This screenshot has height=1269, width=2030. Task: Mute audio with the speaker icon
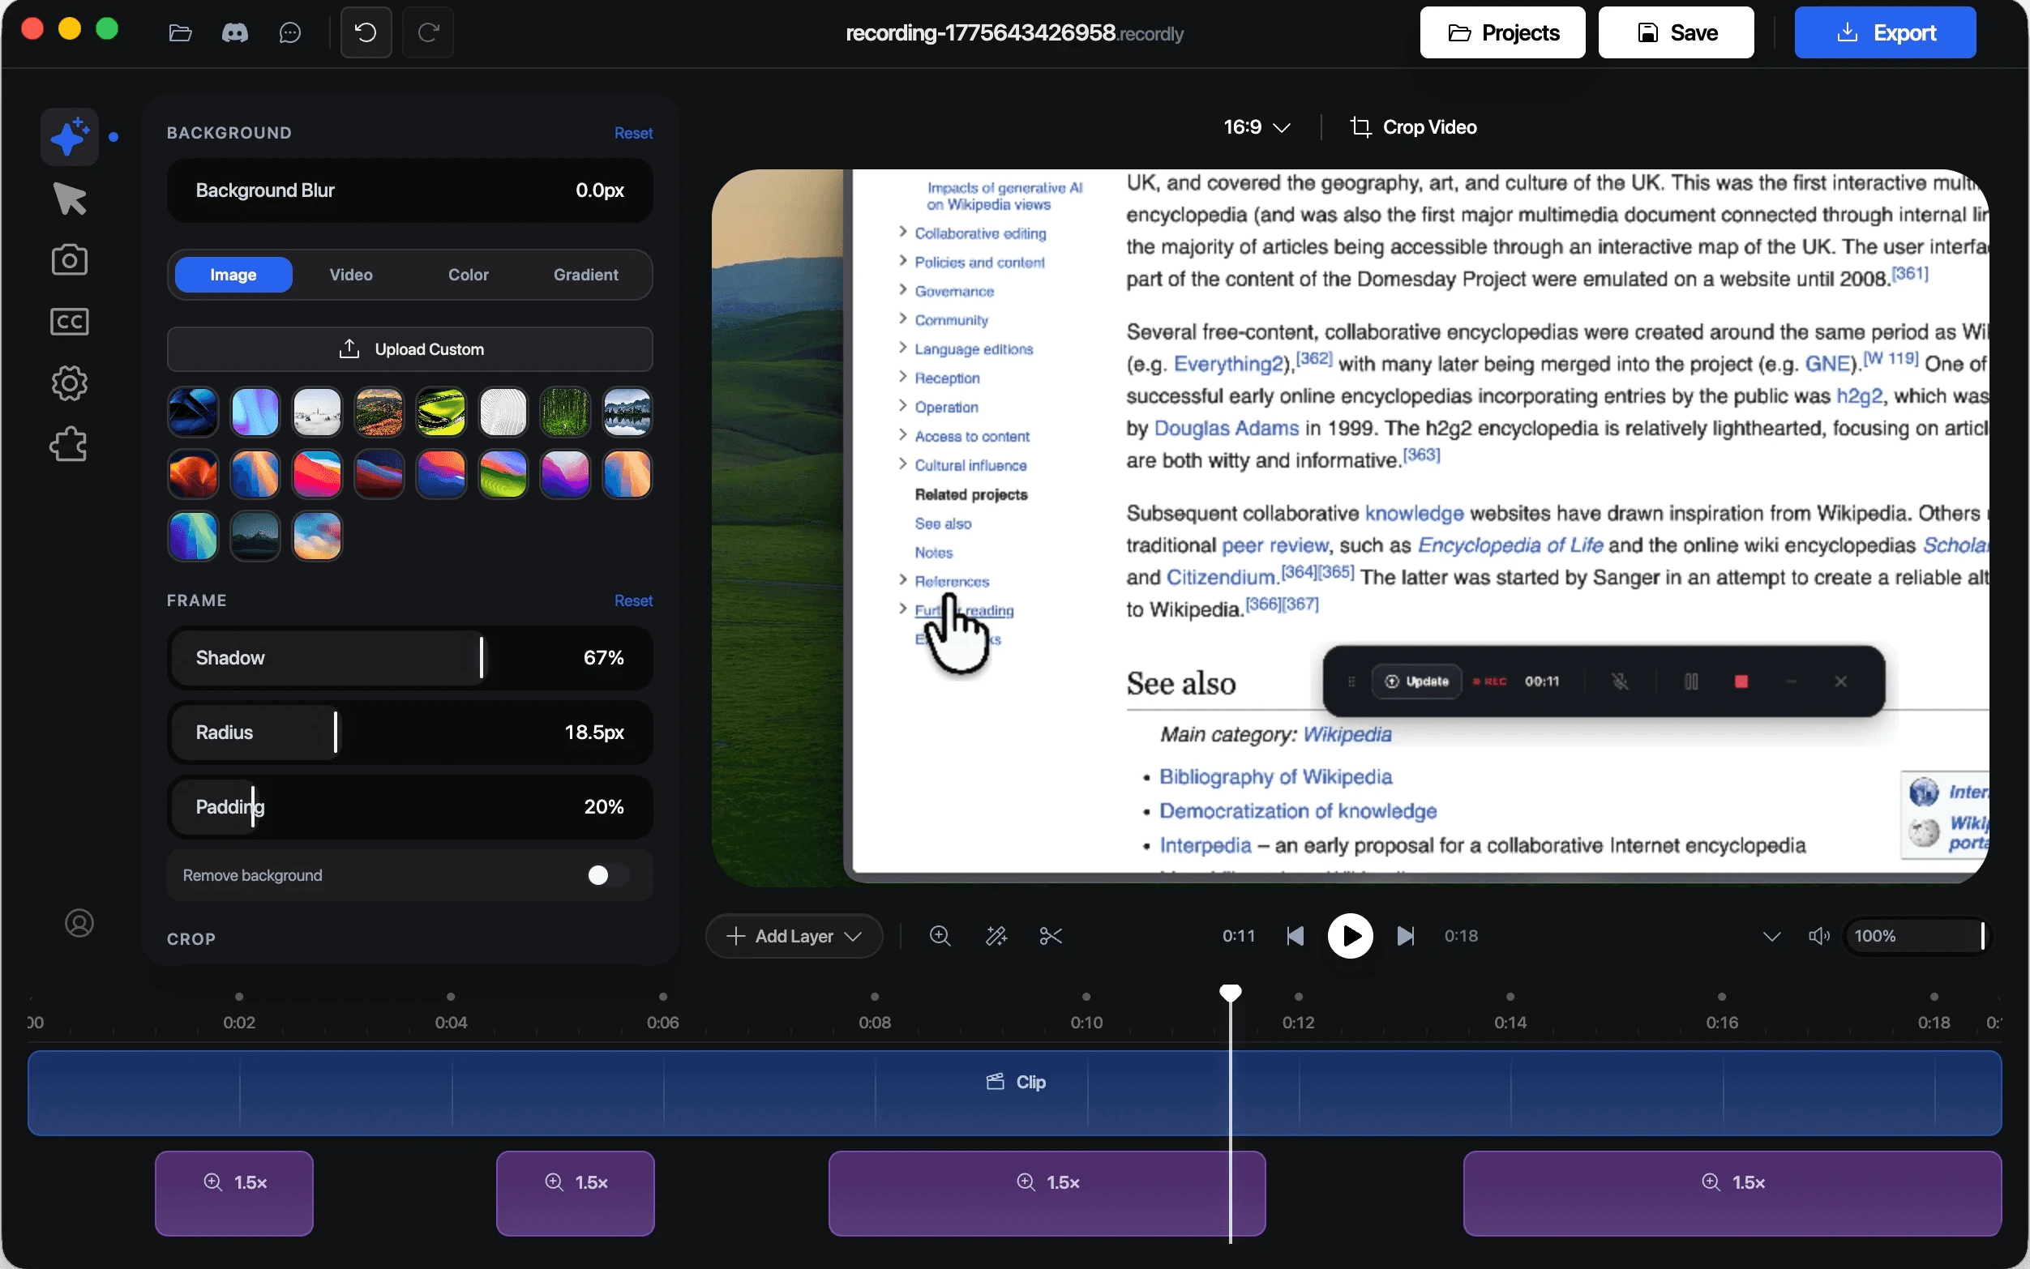pos(1818,936)
